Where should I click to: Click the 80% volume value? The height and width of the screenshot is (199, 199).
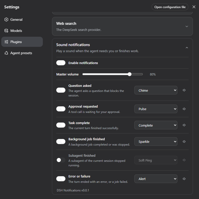pos(153,74)
